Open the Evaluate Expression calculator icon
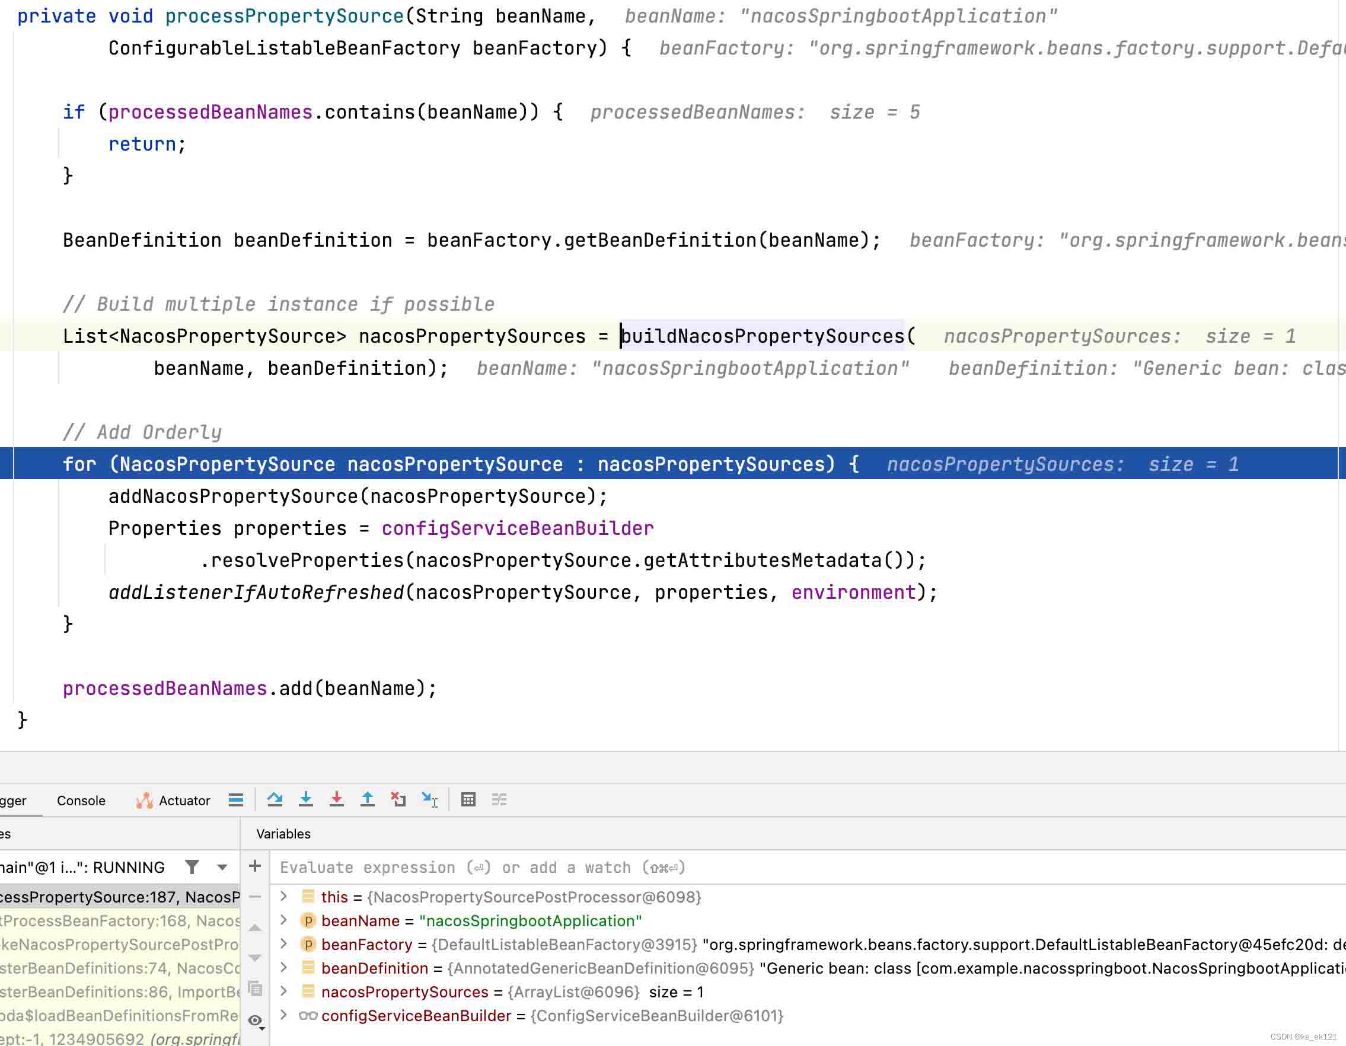 point(468,799)
